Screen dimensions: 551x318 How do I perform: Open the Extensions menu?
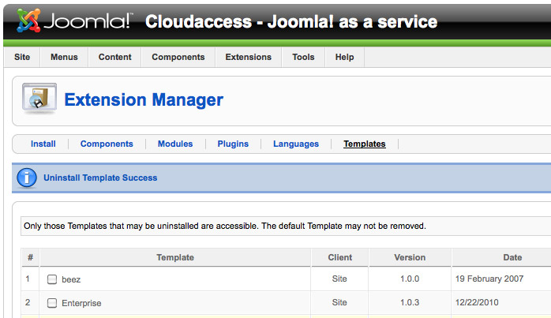pos(249,57)
